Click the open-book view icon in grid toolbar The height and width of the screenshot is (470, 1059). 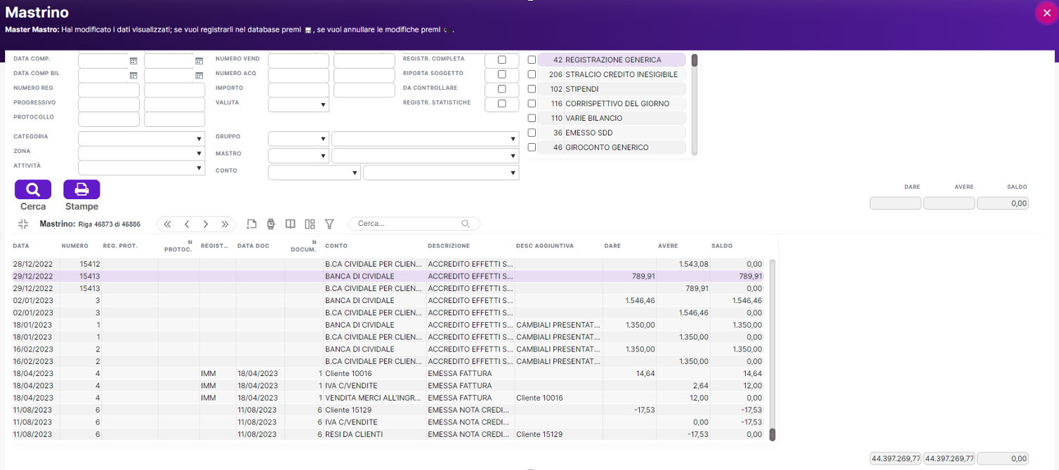pos(290,224)
